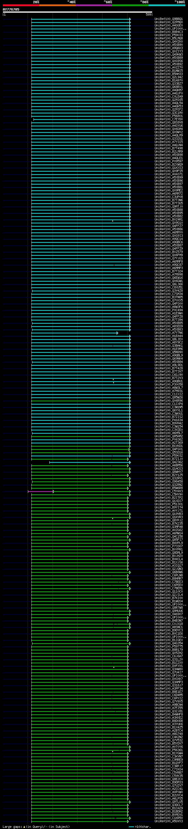Open hit UniRef100_Q8S8V8

pyautogui.click(x=169, y=123)
